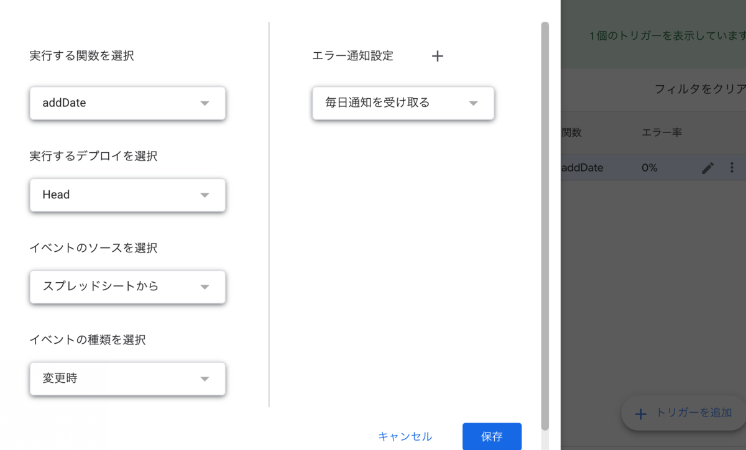Edit the addDate trigger with pencil icon
The image size is (746, 450).
[707, 168]
